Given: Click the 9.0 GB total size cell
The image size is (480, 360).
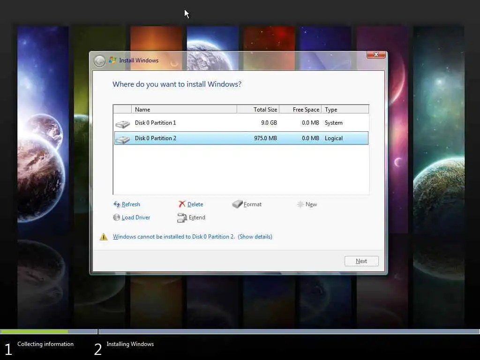Looking at the screenshot, I should click(269, 123).
